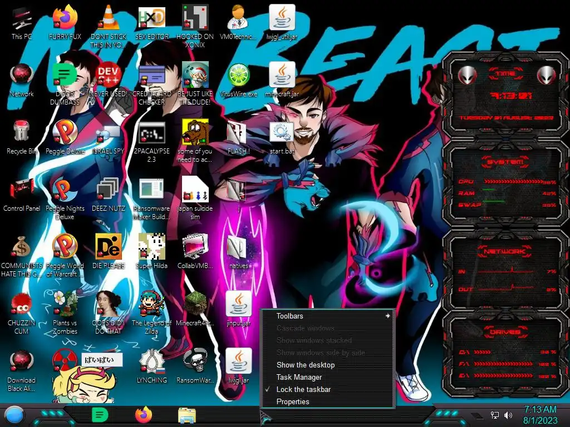Select japan suicide sim file
Screen dimensions: 570x427
(195, 190)
